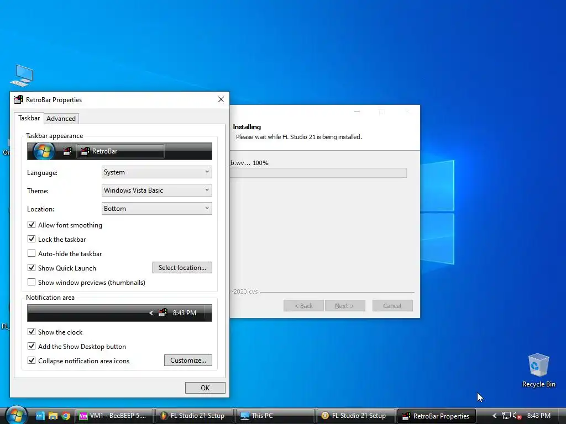
Task: Click the Installing heading in FL Studio Setup
Action: point(247,127)
